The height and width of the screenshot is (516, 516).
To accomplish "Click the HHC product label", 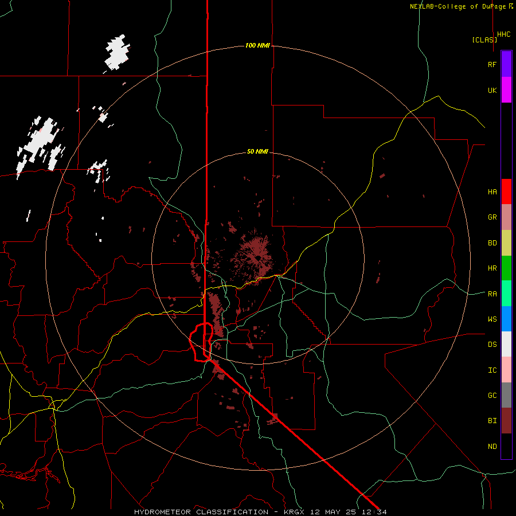I will pos(503,34).
